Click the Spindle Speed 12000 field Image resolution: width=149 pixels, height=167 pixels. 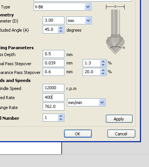point(53,88)
